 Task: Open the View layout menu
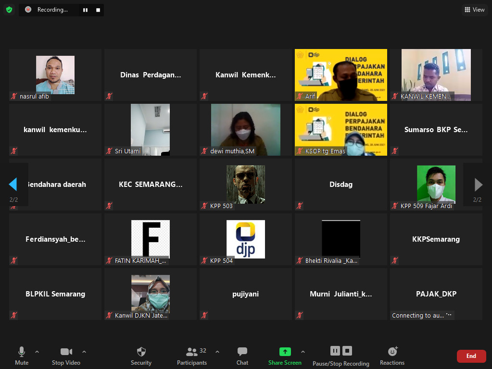tap(474, 10)
